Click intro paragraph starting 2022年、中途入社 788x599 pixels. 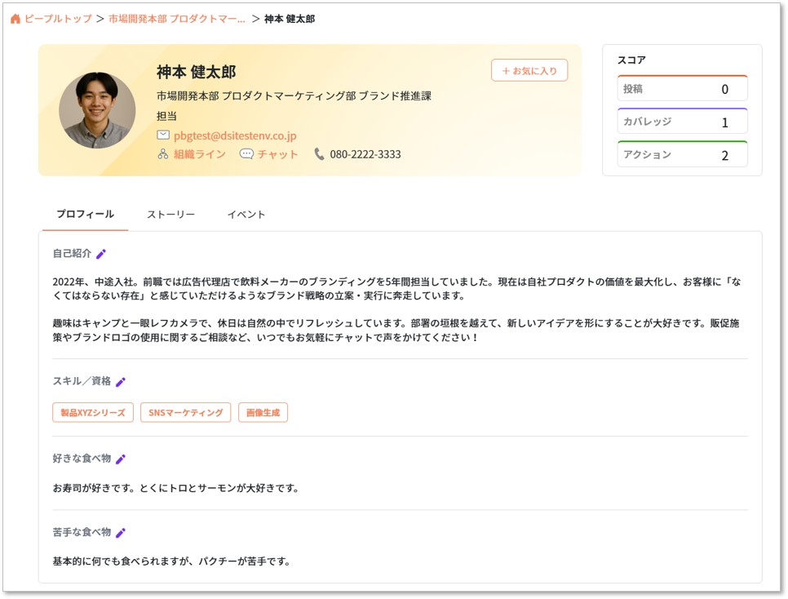[397, 289]
